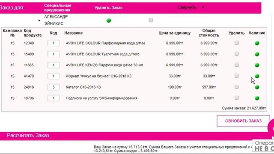The height and width of the screenshot is (154, 274).
Task: Click the Наличие column header
Action: coord(257,33)
